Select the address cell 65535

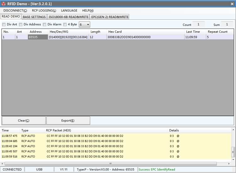coord(38,37)
